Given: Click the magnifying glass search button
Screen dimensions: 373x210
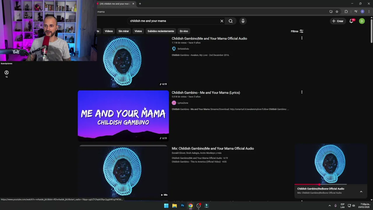Looking at the screenshot, I should (x=231, y=21).
